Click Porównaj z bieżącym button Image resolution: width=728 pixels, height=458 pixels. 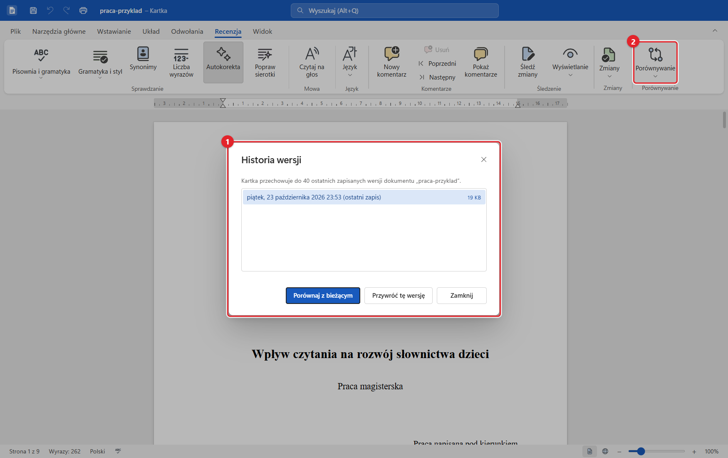[323, 296]
